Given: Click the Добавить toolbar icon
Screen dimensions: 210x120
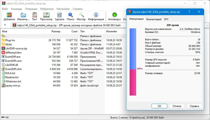Looking at the screenshot, I should [9, 15].
